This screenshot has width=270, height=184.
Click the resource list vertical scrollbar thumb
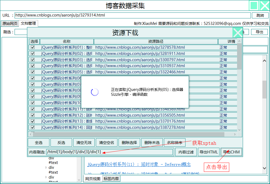[x=239, y=57]
